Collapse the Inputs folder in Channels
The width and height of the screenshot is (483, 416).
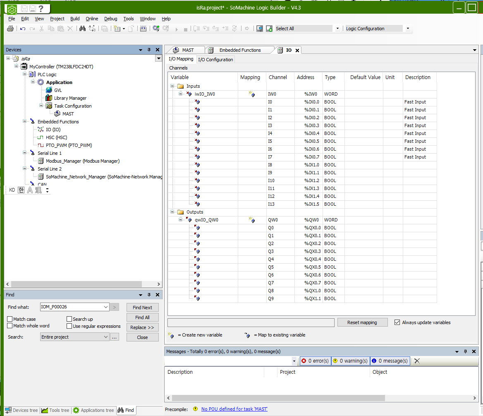172,86
